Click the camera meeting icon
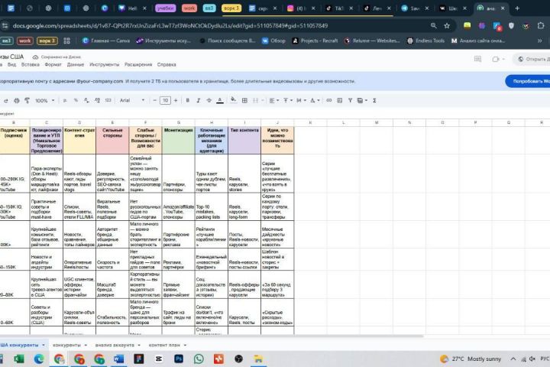Screen dimensions: 550x367 (495, 59)
